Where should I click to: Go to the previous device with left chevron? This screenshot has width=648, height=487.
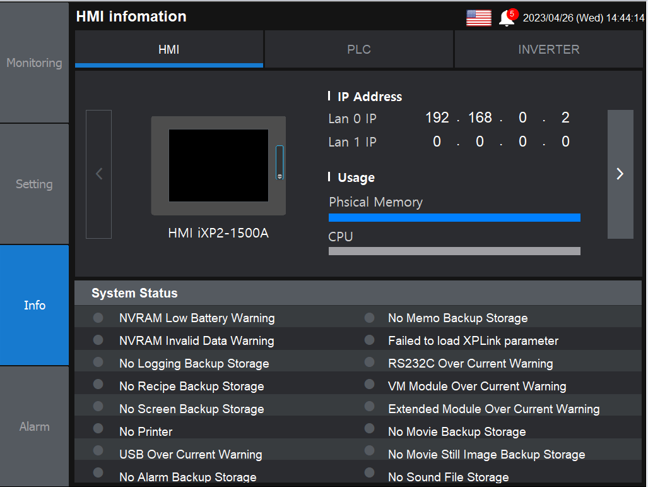point(99,174)
